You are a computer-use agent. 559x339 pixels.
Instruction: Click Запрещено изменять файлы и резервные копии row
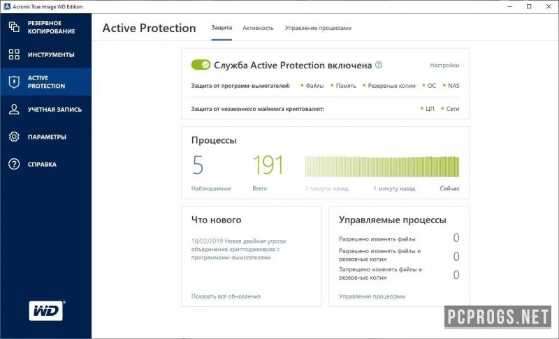click(x=399, y=274)
